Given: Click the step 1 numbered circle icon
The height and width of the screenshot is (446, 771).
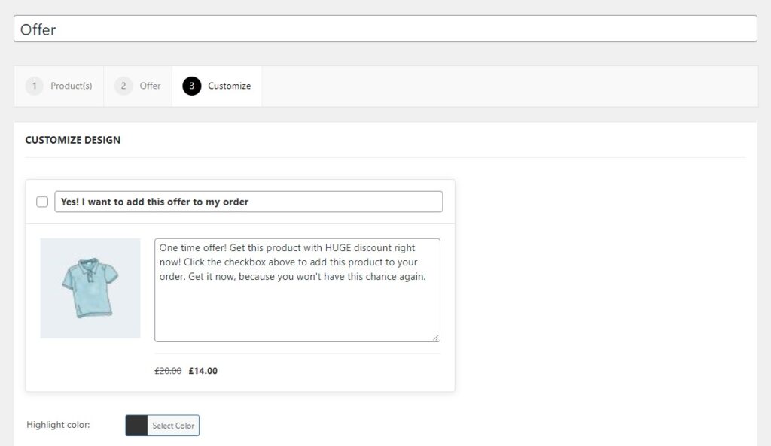Looking at the screenshot, I should (34, 86).
